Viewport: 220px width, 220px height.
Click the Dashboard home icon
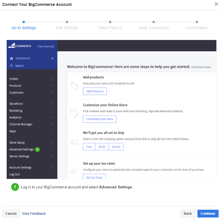pyautogui.click(x=11, y=59)
